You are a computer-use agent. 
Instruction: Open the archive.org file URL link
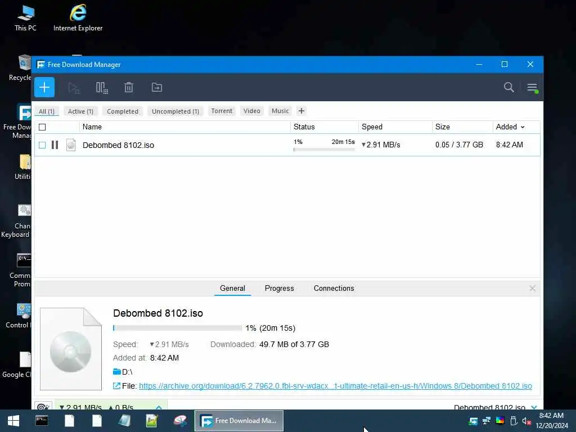335,386
